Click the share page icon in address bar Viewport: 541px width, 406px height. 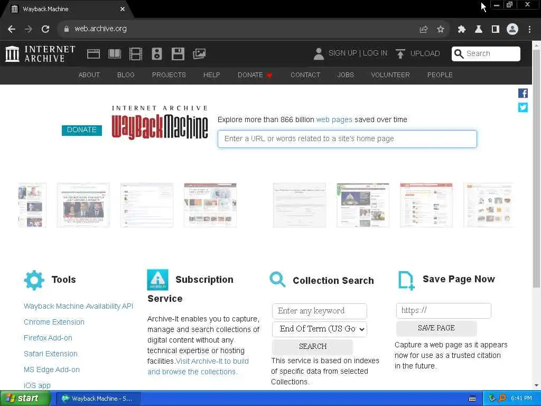pyautogui.click(x=423, y=30)
